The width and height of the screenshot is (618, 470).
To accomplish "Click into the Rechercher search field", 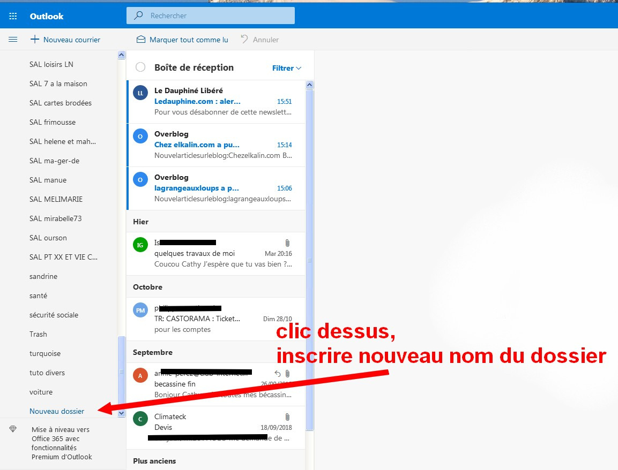I will tap(211, 16).
